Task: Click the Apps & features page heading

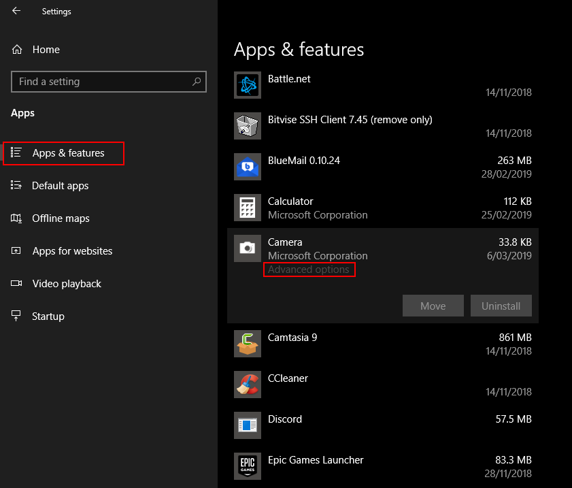Action: [299, 50]
